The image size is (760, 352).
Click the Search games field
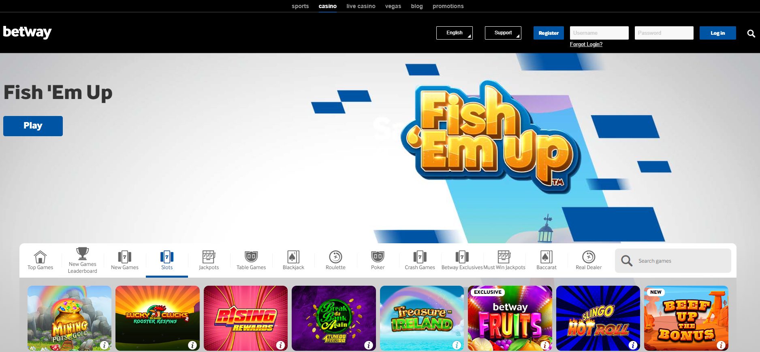(673, 261)
